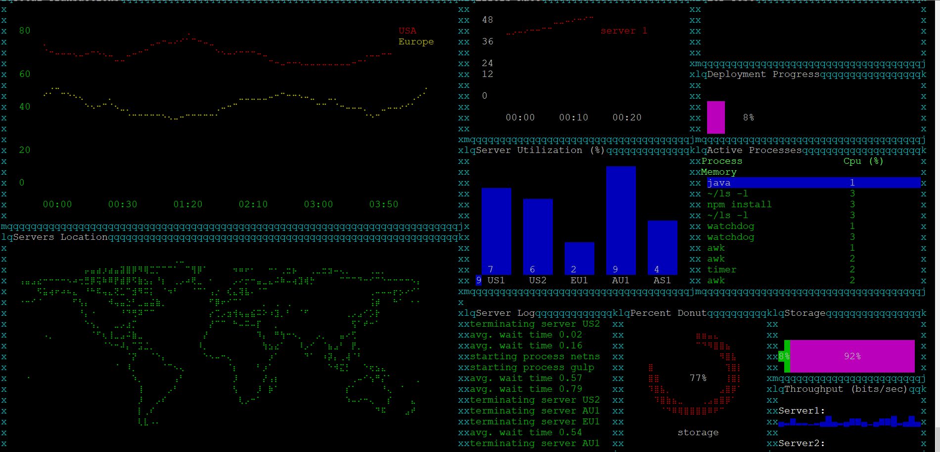940x452 pixels.
Task: Click the green 8% storage segment
Action: tap(784, 356)
